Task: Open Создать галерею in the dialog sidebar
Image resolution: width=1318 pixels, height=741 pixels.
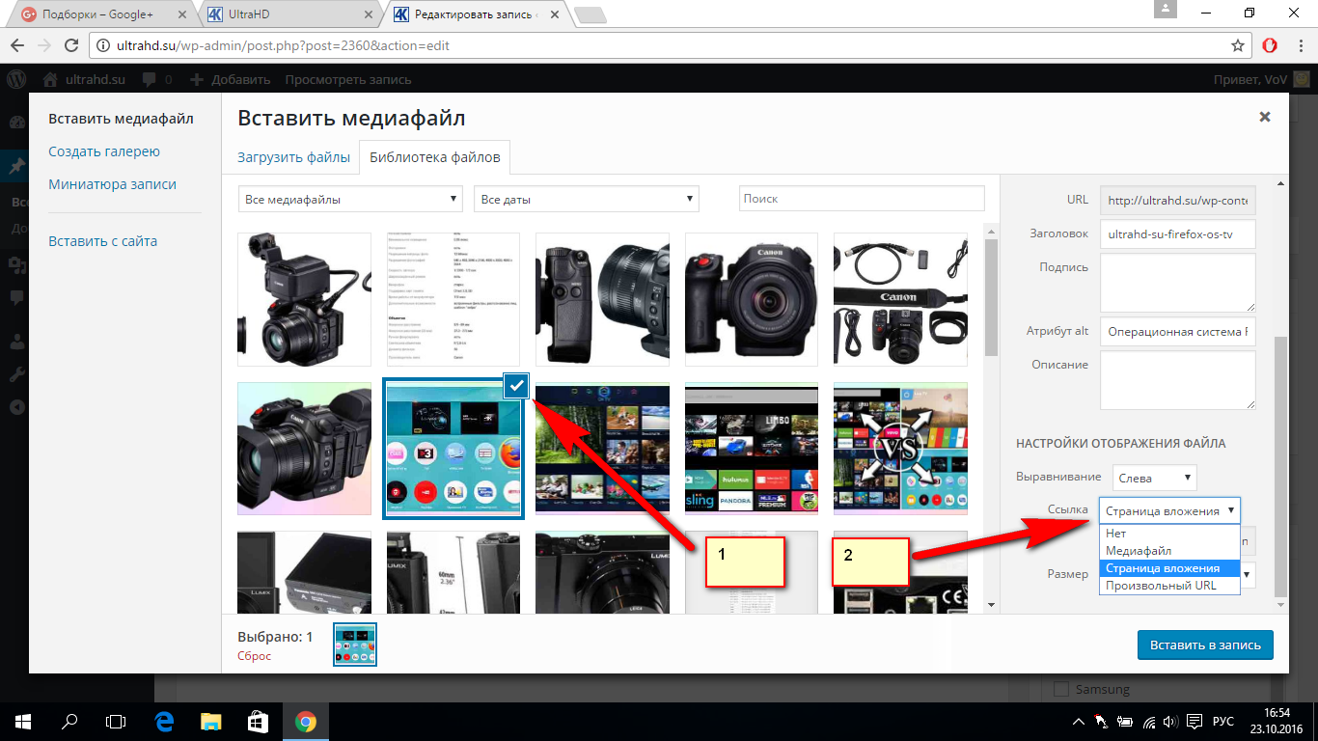Action: click(x=104, y=151)
